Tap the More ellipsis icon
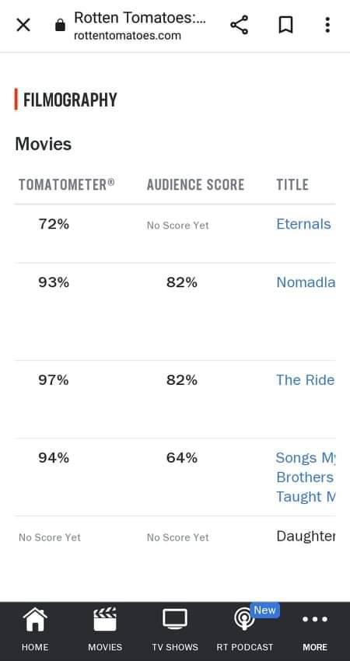Viewport: 350px width, 661px height. coord(315,619)
